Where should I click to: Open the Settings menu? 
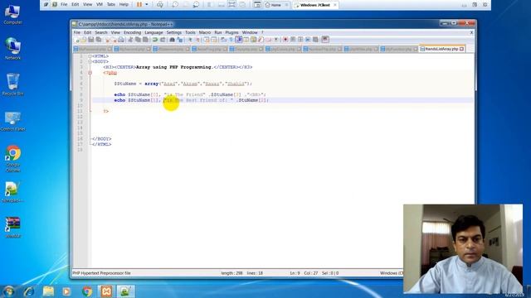[x=174, y=32]
